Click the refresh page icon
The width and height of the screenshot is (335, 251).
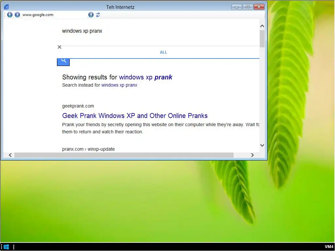[98, 15]
